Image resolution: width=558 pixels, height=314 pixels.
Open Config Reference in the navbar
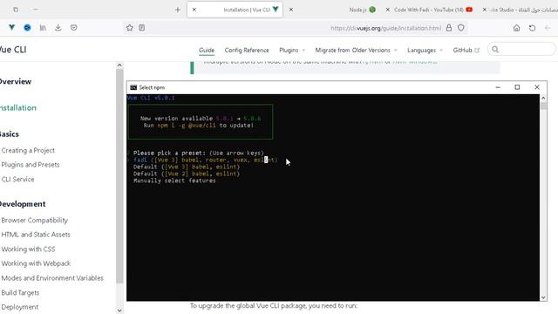[x=247, y=51]
